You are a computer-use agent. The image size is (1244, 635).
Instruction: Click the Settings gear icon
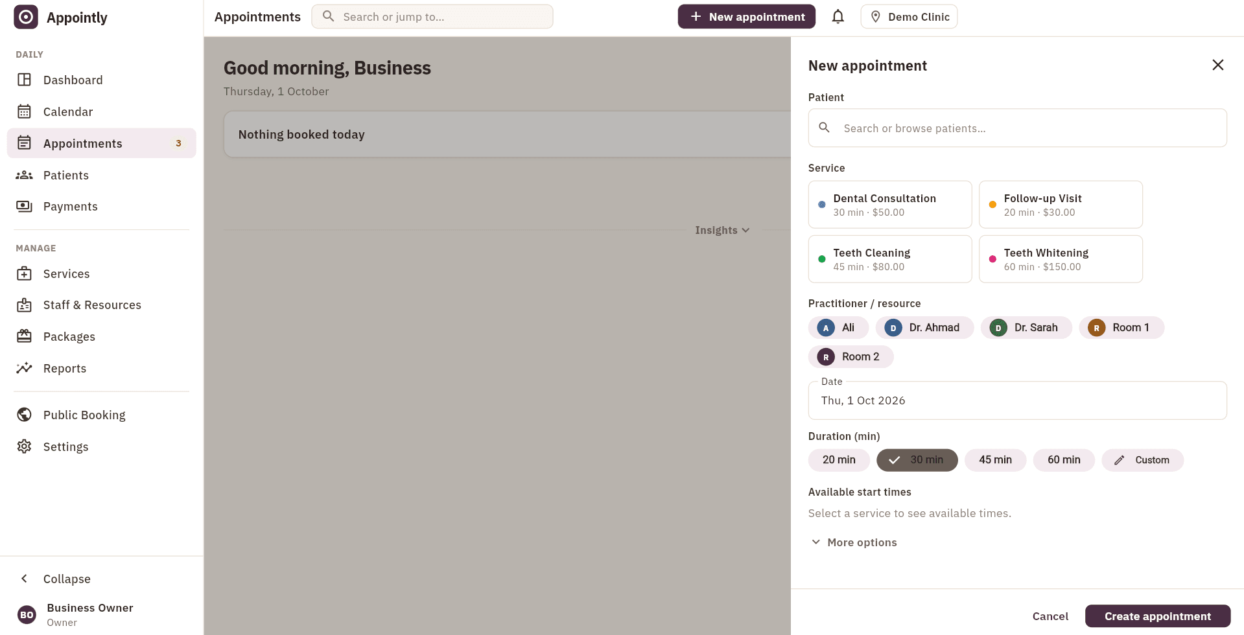(x=24, y=446)
